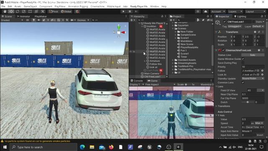
Task: Toggle Game Window Guides checkbox
Action: [x=243, y=59]
